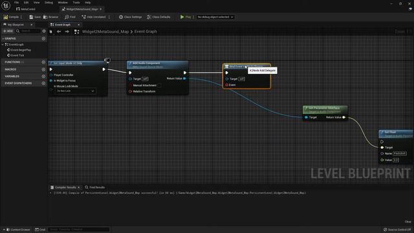Image resolution: width=414 pixels, height=233 pixels.
Task: Focus the My Blueprint search field
Action: coord(28,31)
